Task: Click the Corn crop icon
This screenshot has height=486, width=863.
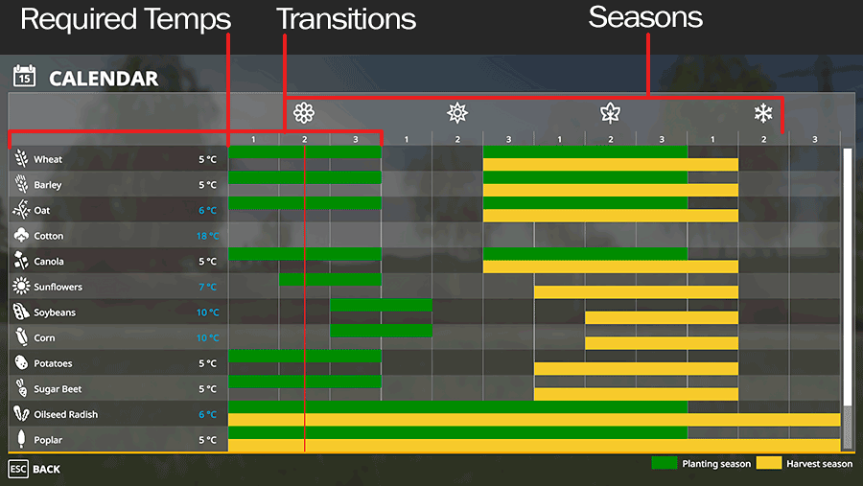Action: pyautogui.click(x=21, y=336)
